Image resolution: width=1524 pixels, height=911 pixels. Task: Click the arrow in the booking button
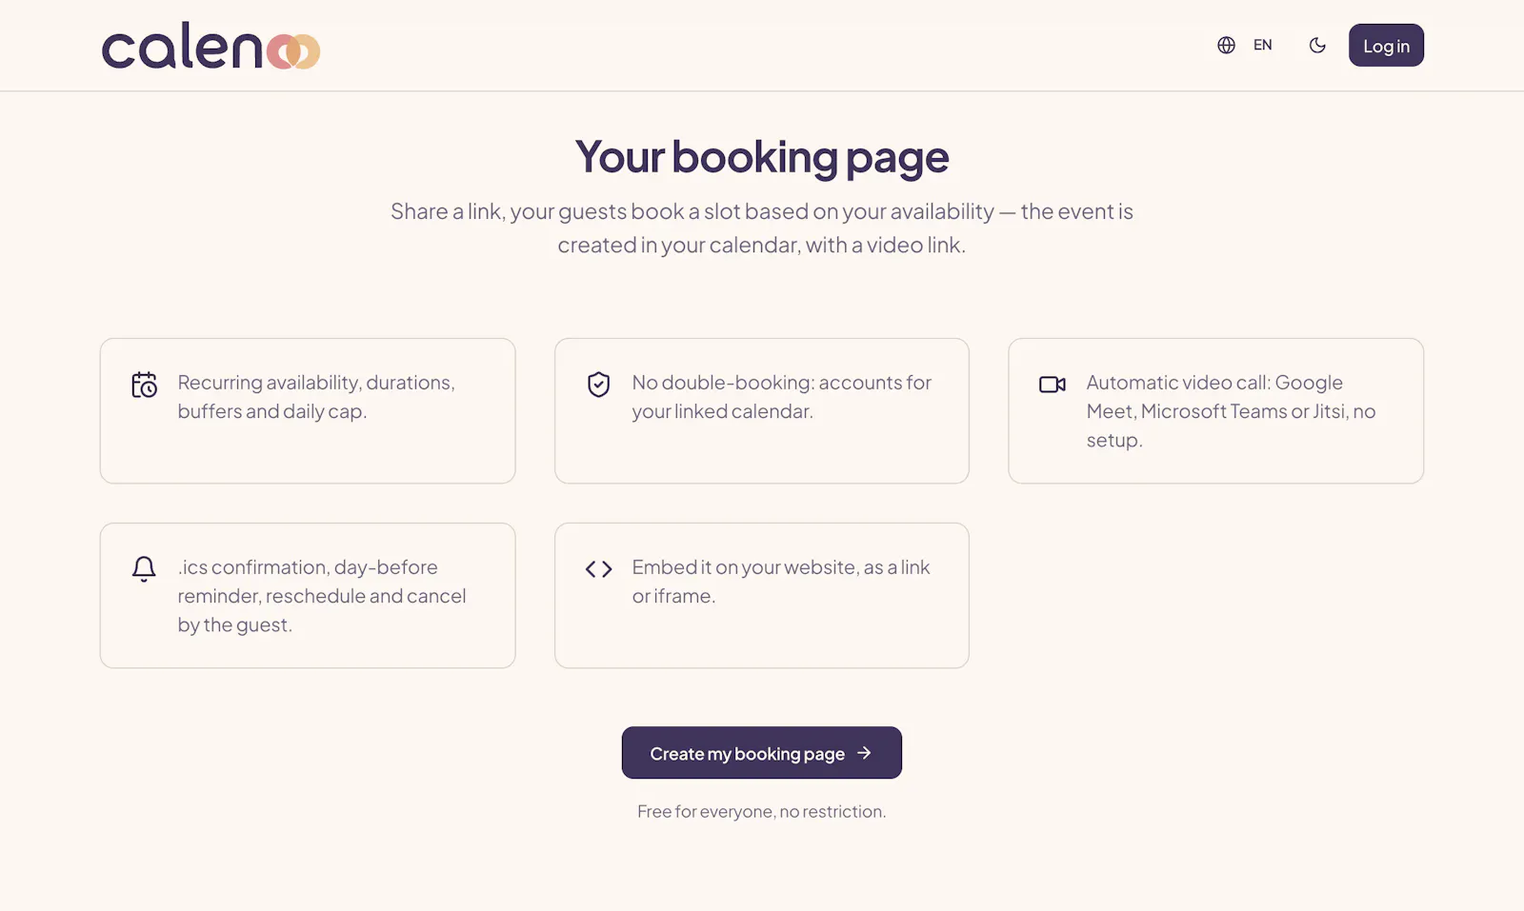864,753
